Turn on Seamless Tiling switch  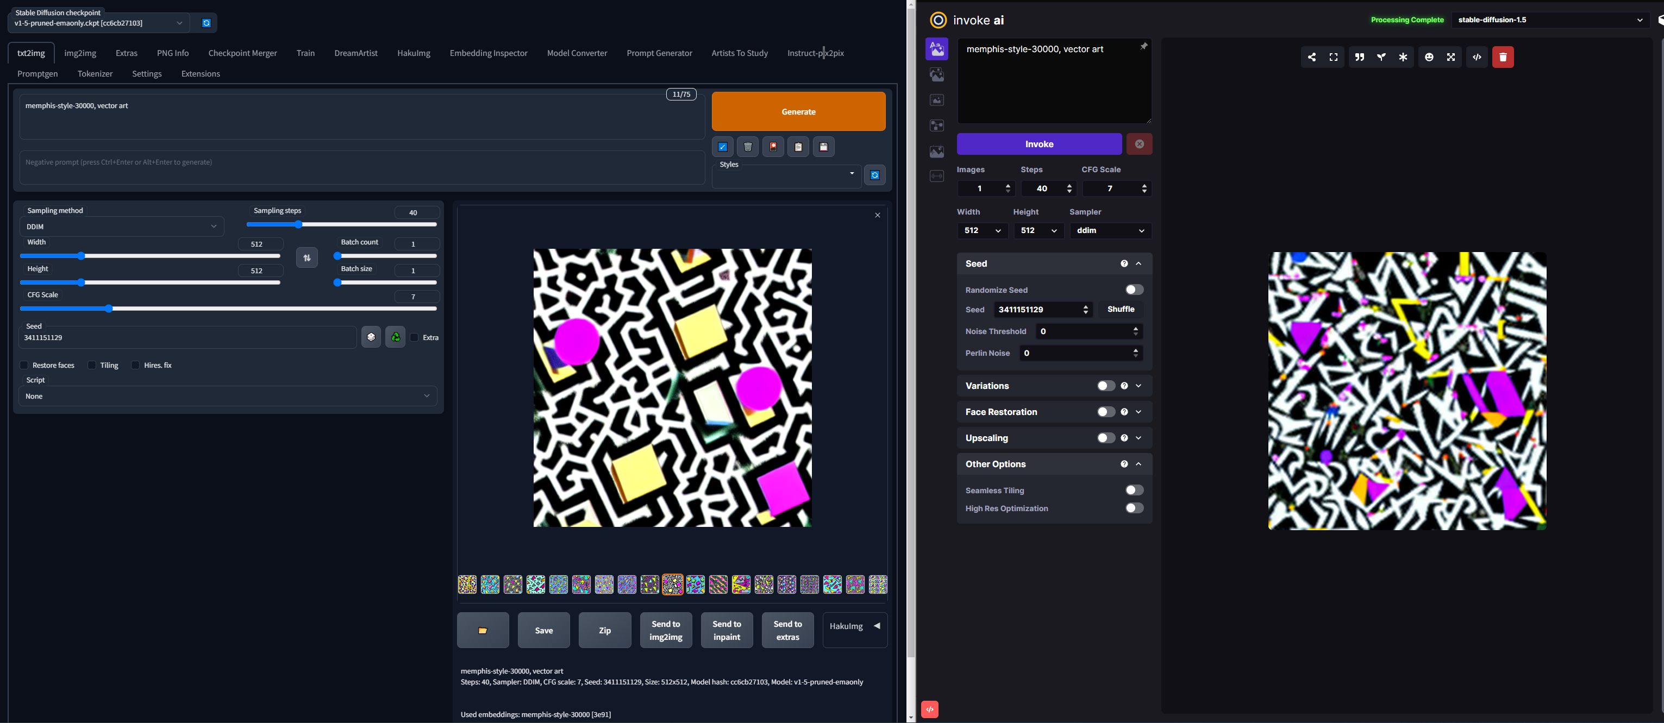coord(1134,491)
